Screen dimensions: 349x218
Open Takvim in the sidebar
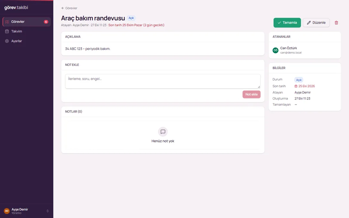click(26, 31)
